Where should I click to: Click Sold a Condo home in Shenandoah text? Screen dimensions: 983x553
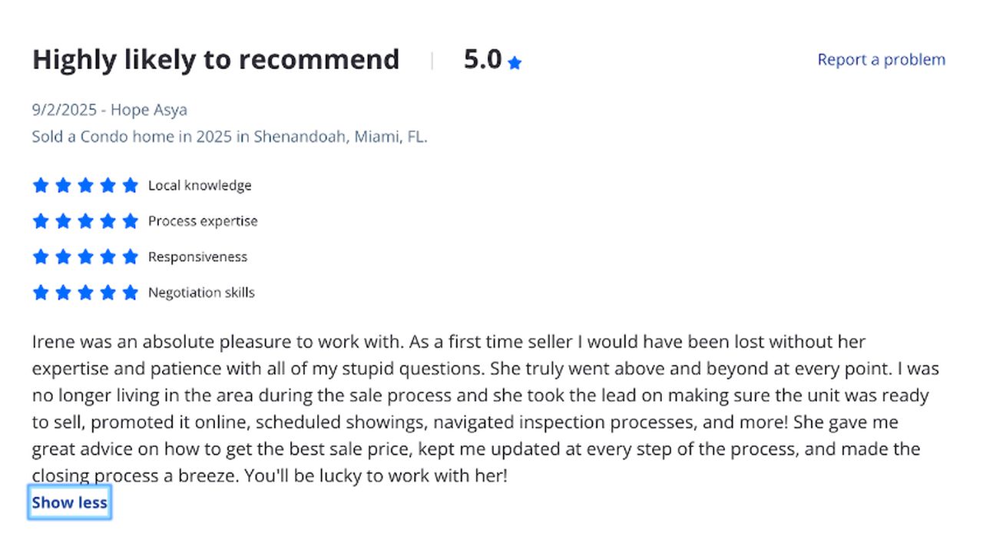pyautogui.click(x=230, y=137)
